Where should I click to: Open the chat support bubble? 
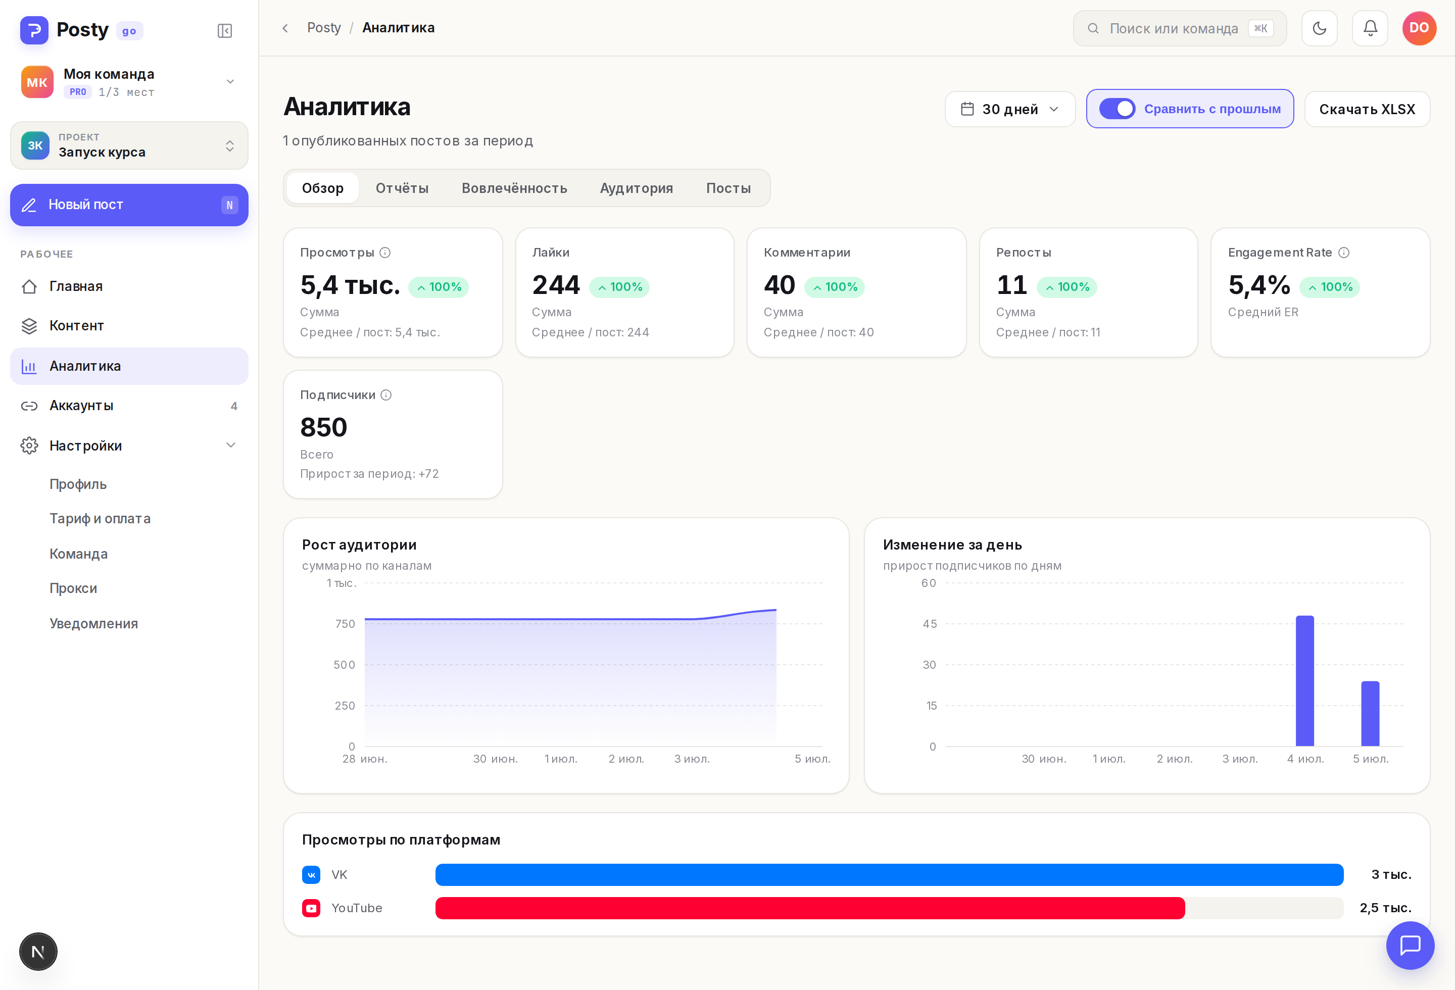tap(1410, 945)
